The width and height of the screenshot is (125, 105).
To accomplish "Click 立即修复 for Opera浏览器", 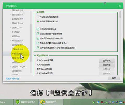I will (x=107, y=69).
